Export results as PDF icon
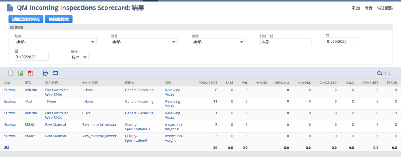Image resolution: width=401 pixels, height=157 pixels. point(31,73)
